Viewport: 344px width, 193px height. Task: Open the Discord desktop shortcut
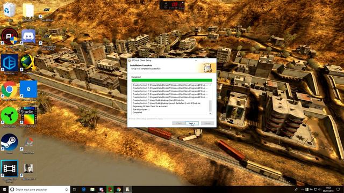pyautogui.click(x=28, y=37)
